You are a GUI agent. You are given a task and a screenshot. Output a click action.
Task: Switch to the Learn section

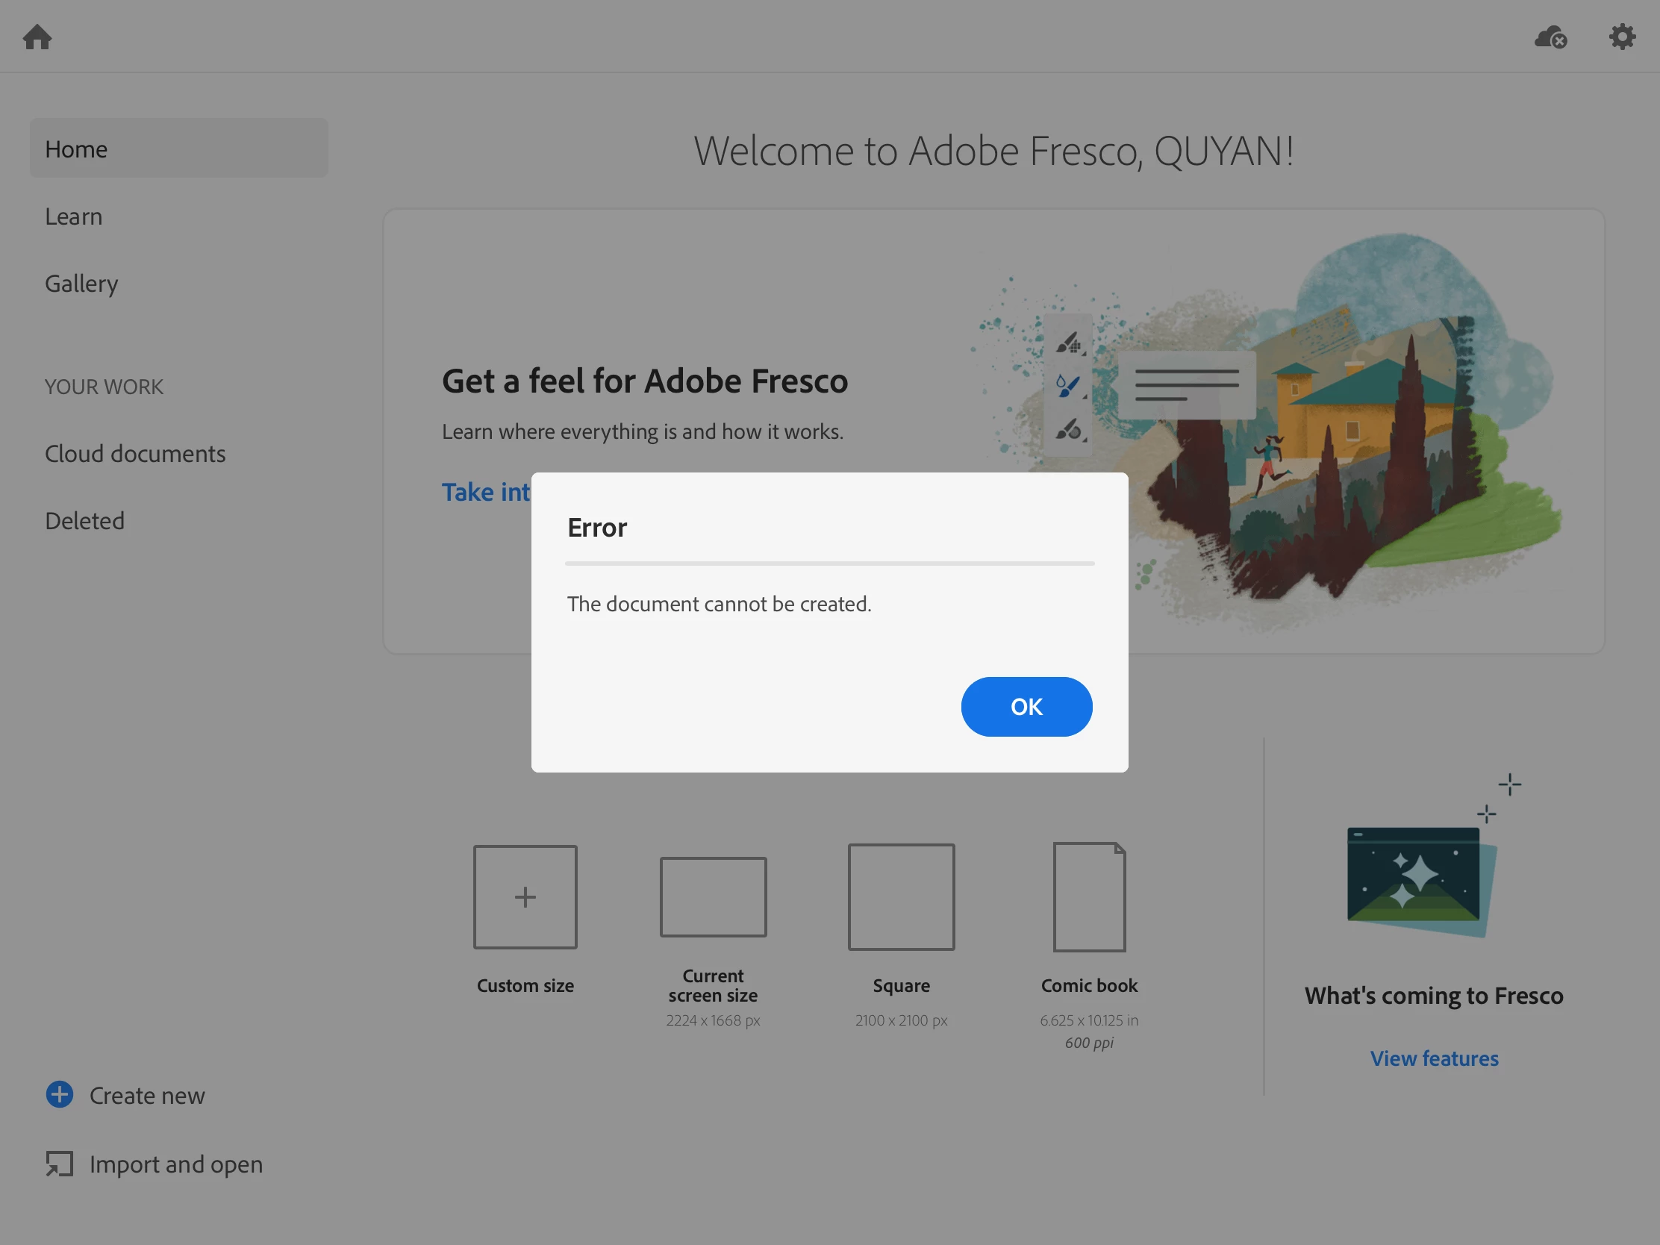74,216
